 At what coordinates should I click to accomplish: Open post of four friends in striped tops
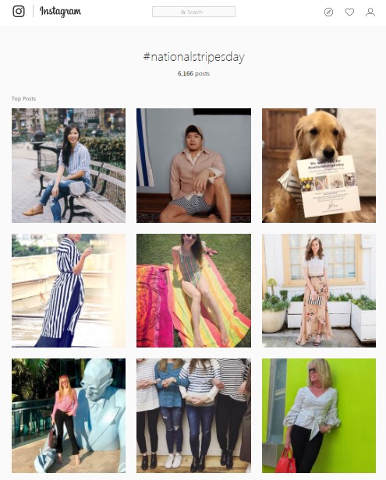tap(193, 416)
